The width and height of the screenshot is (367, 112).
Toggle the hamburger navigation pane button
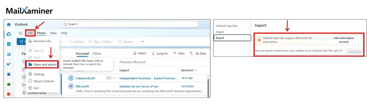click(x=21, y=33)
